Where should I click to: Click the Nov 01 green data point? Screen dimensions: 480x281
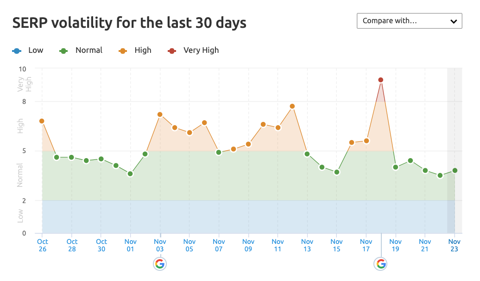pyautogui.click(x=130, y=174)
